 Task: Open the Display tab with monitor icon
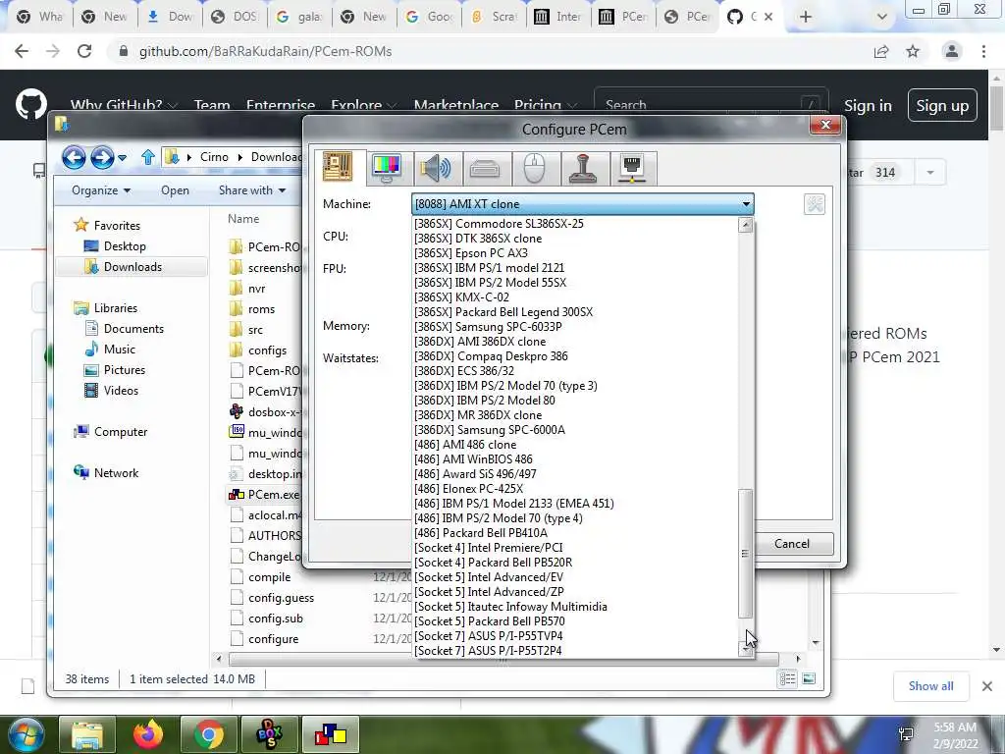(387, 168)
